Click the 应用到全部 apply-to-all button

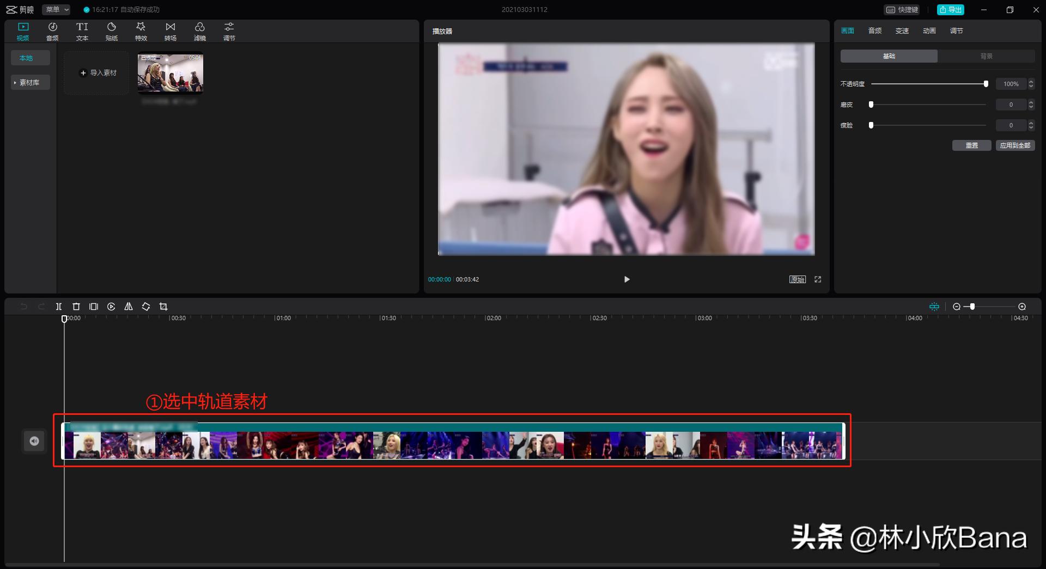point(1015,145)
